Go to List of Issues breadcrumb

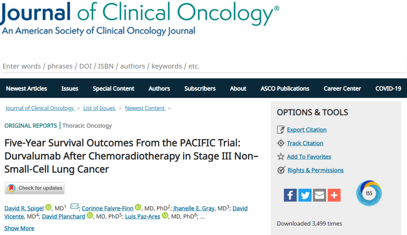(99, 108)
